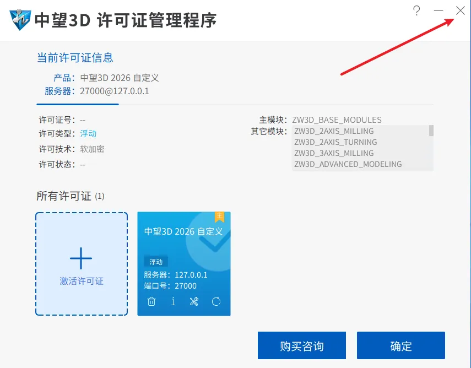This screenshot has width=471, height=368.
Task: Select ZW3D_3AXIS_MILLING in module list
Action: (x=334, y=153)
